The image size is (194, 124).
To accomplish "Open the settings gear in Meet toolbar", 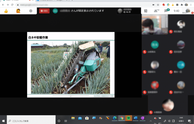I will (31, 11).
